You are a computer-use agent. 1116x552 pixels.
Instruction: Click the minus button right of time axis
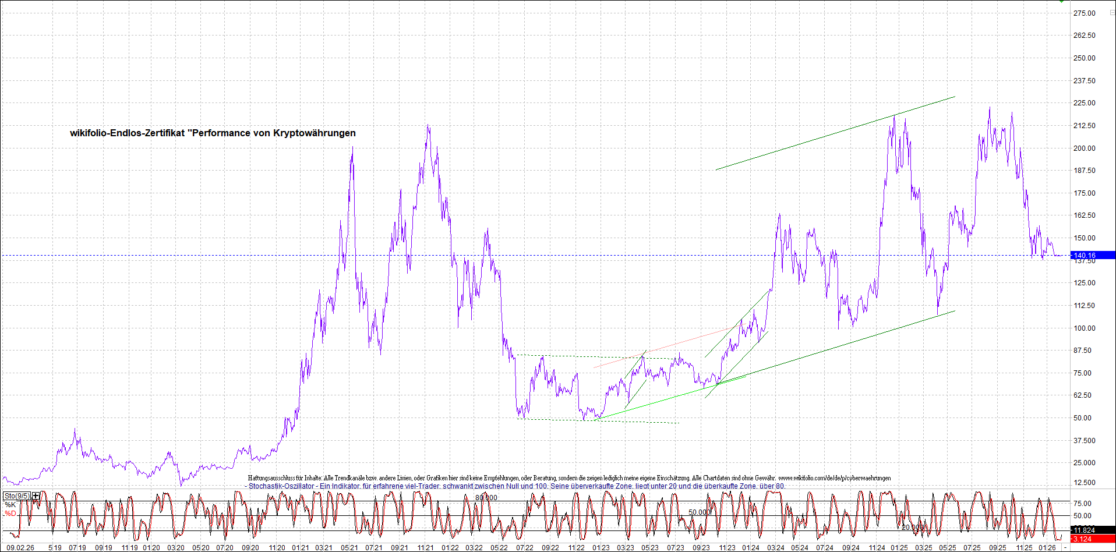(x=1065, y=547)
